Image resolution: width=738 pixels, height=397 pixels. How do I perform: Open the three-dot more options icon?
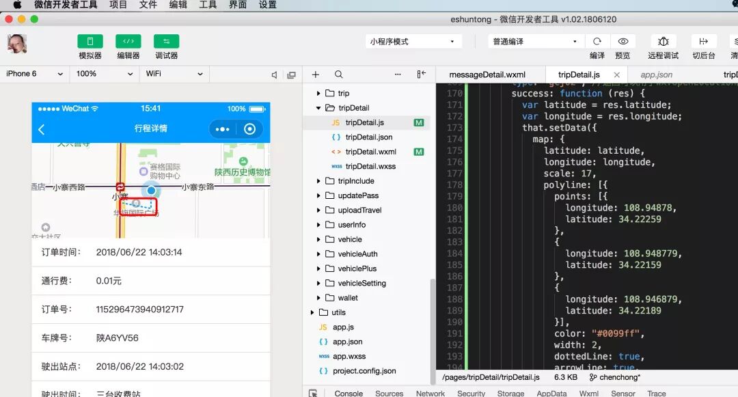tap(398, 74)
